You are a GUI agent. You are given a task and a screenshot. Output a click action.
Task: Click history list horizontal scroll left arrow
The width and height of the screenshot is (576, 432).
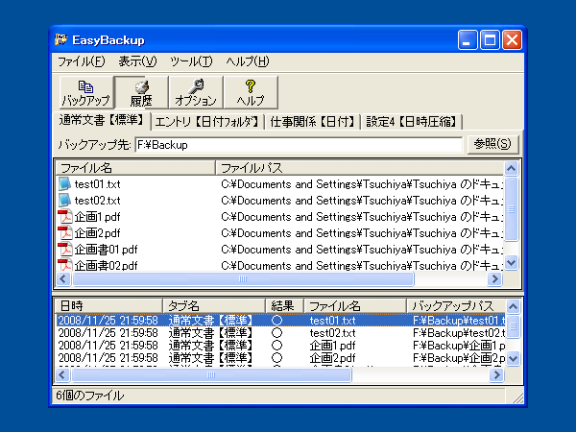point(62,374)
